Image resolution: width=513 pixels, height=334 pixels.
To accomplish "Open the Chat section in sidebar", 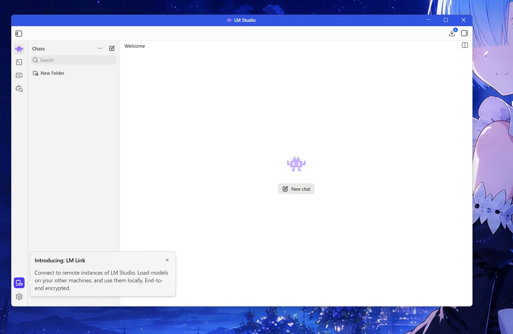I will tap(19, 49).
